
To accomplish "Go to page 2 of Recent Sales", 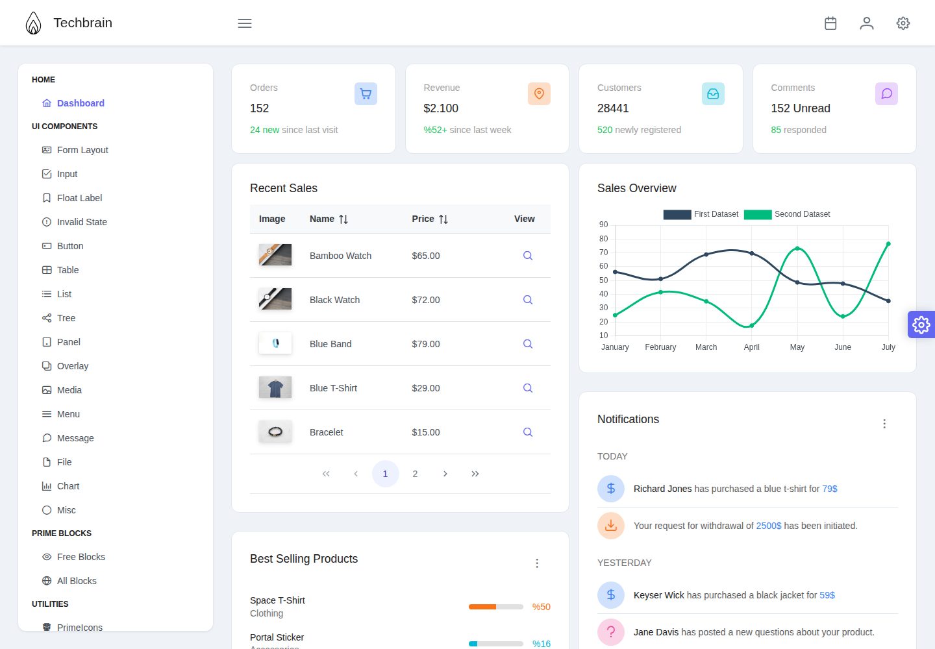I will point(415,474).
